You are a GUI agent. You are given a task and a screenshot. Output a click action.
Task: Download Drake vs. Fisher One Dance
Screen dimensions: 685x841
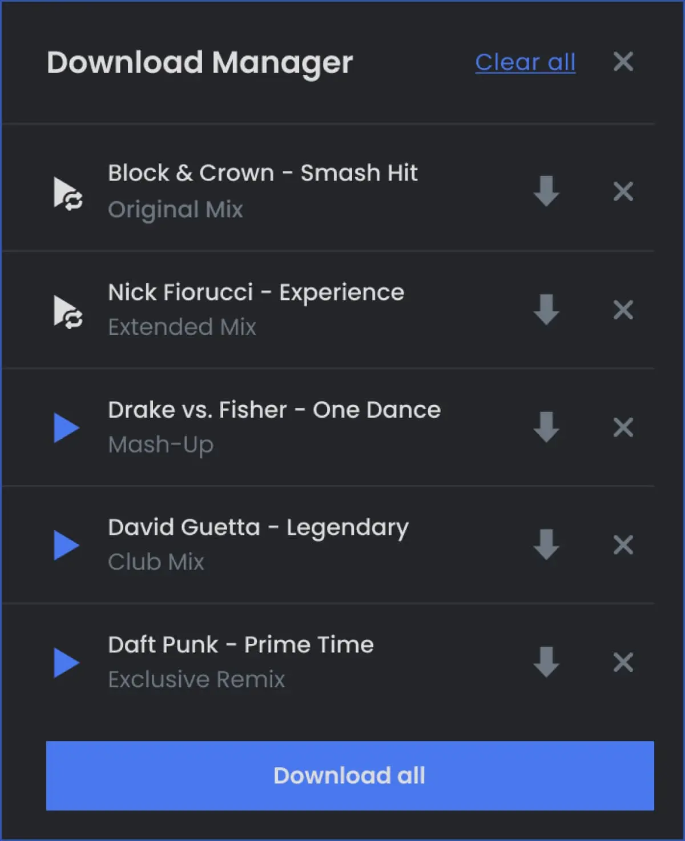pyautogui.click(x=546, y=427)
